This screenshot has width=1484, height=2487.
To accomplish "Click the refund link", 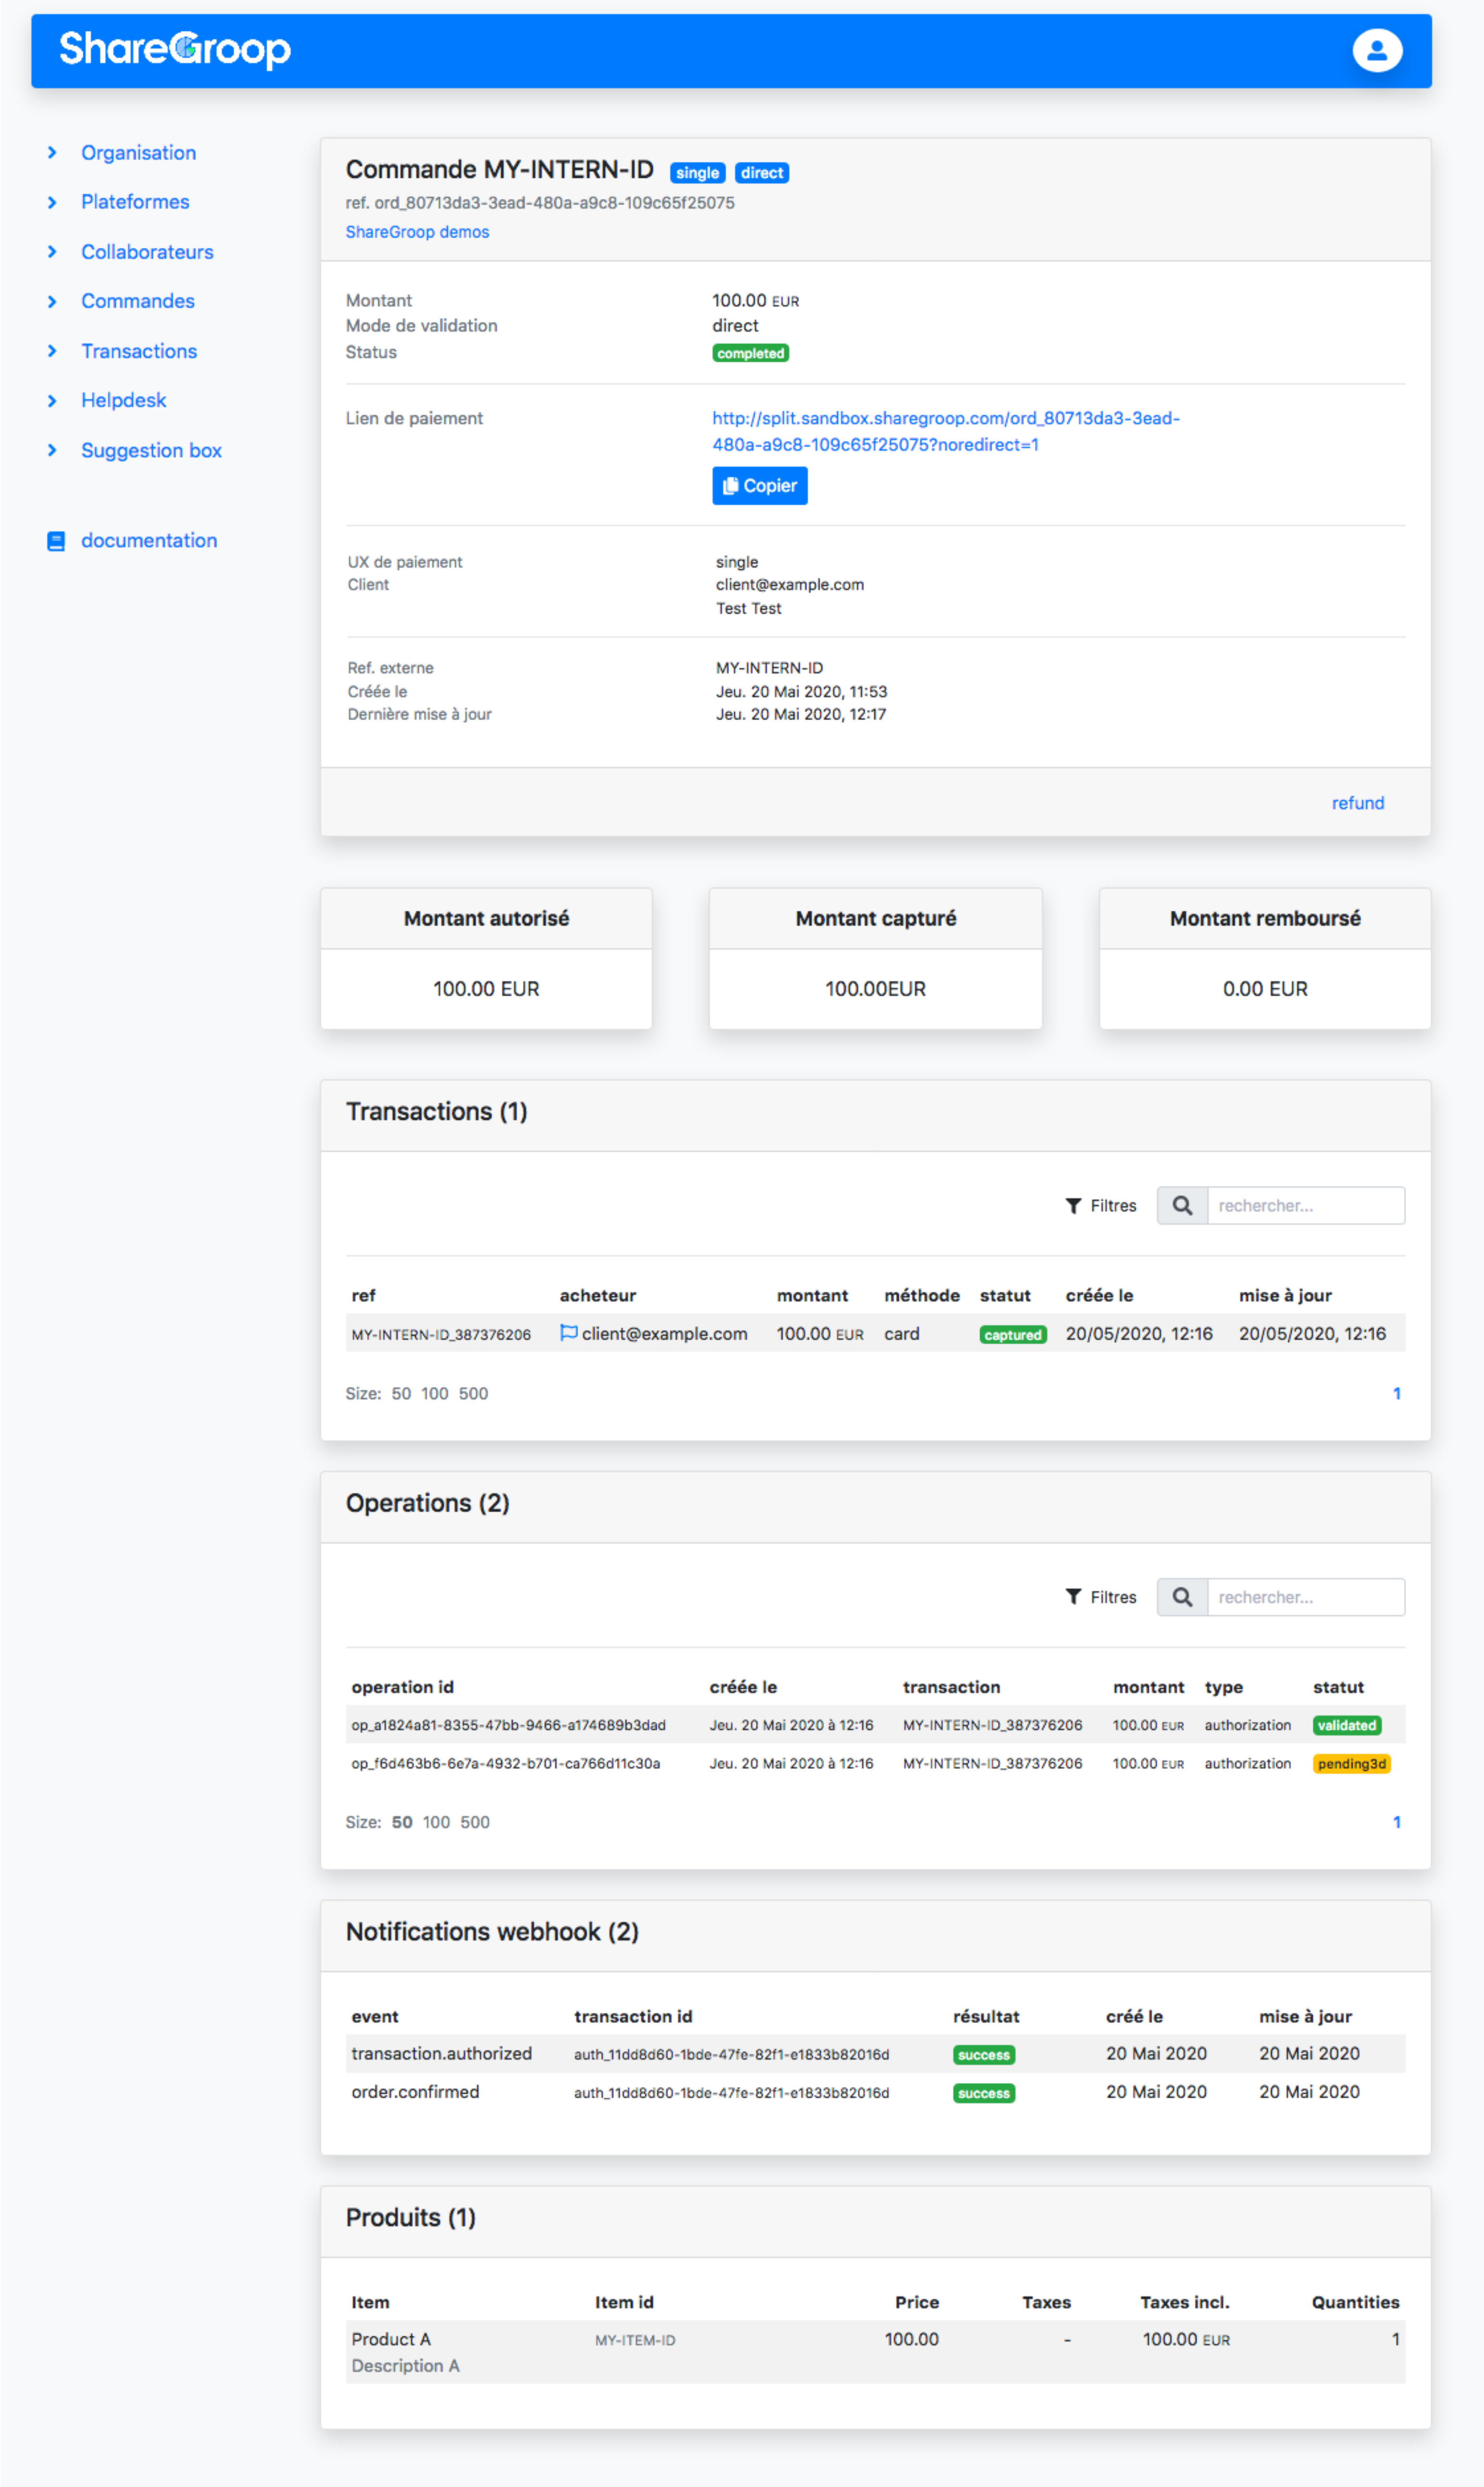I will (1357, 803).
